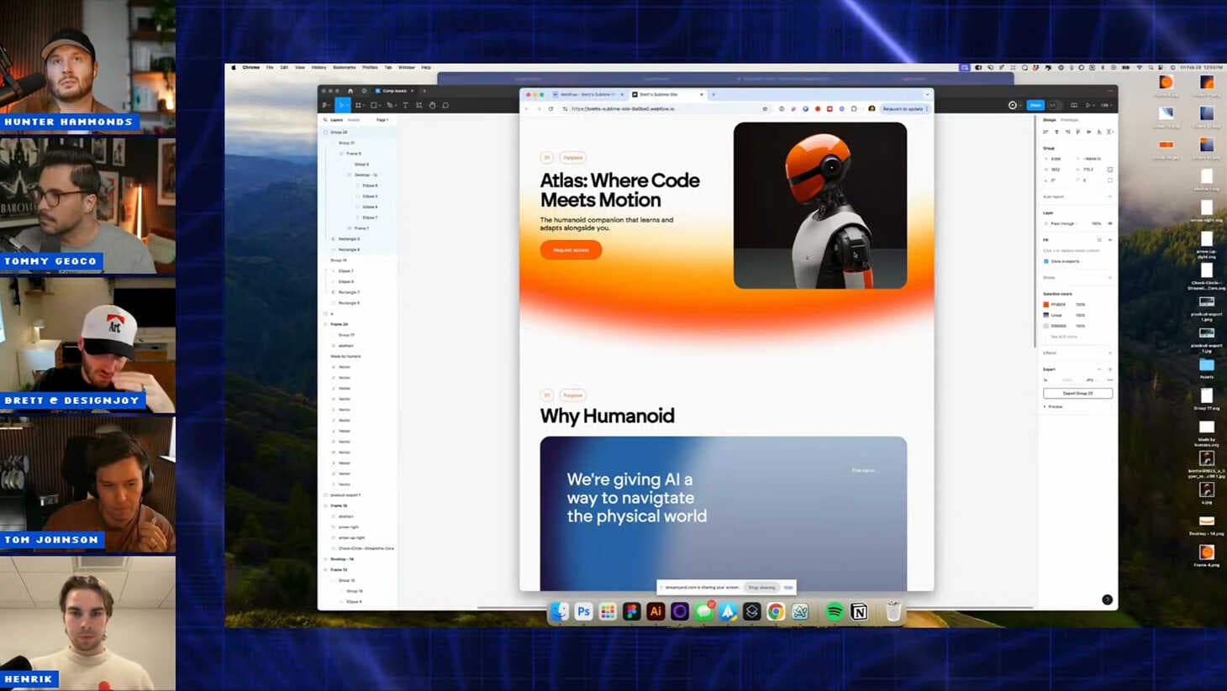Open the zoom level dropdown in Figma

pos(1106,106)
